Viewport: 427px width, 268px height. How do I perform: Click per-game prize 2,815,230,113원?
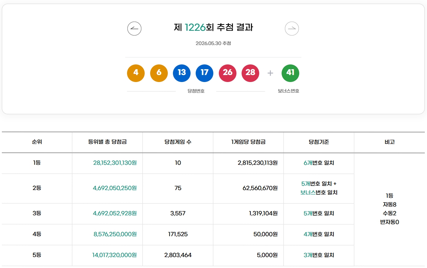pos(258,163)
